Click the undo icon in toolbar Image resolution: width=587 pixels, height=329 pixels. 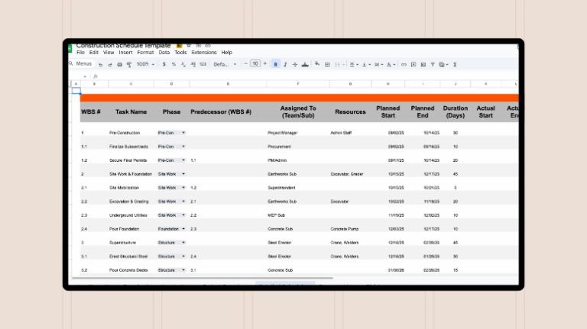pos(102,64)
